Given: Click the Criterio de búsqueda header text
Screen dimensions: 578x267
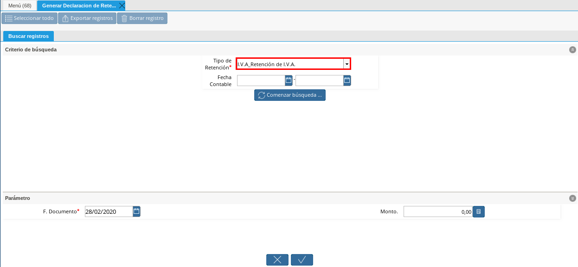Looking at the screenshot, I should coord(31,50).
